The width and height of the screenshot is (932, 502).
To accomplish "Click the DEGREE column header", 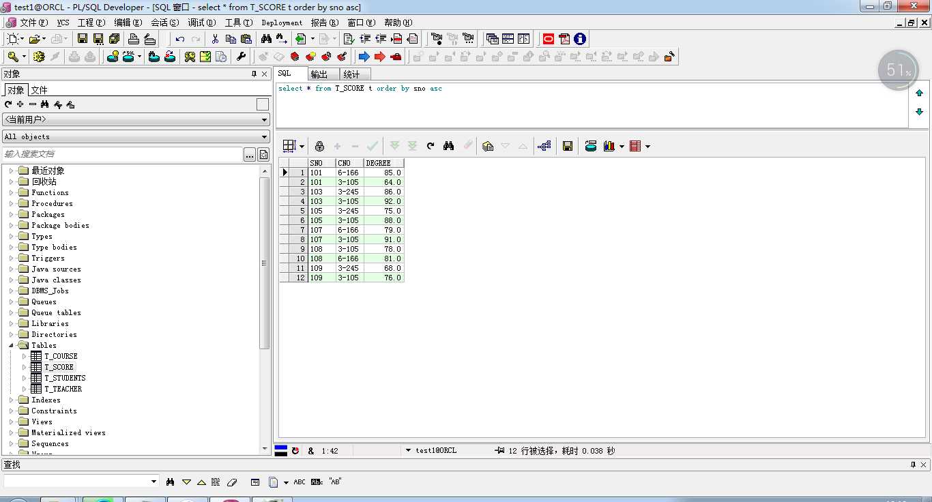I will [383, 163].
